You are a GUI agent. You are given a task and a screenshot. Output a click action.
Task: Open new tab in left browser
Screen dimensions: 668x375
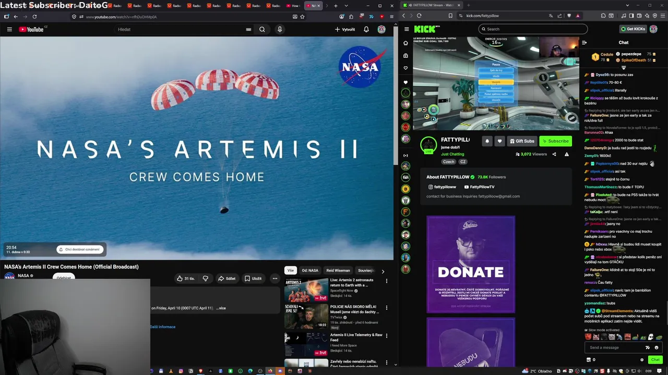(336, 6)
